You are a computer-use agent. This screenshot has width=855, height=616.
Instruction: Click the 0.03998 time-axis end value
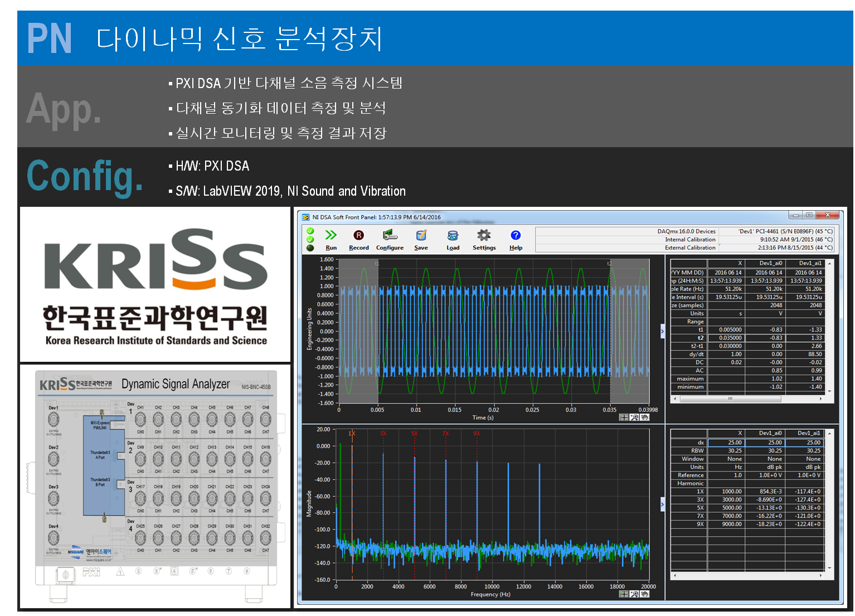pyautogui.click(x=648, y=410)
